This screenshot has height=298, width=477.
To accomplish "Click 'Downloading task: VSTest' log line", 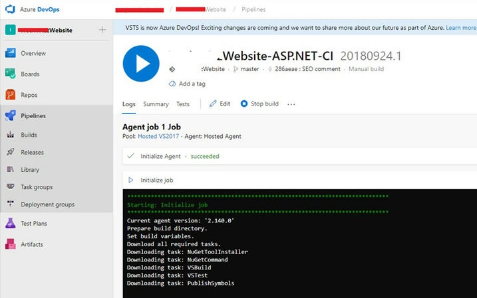I will click(x=167, y=275).
